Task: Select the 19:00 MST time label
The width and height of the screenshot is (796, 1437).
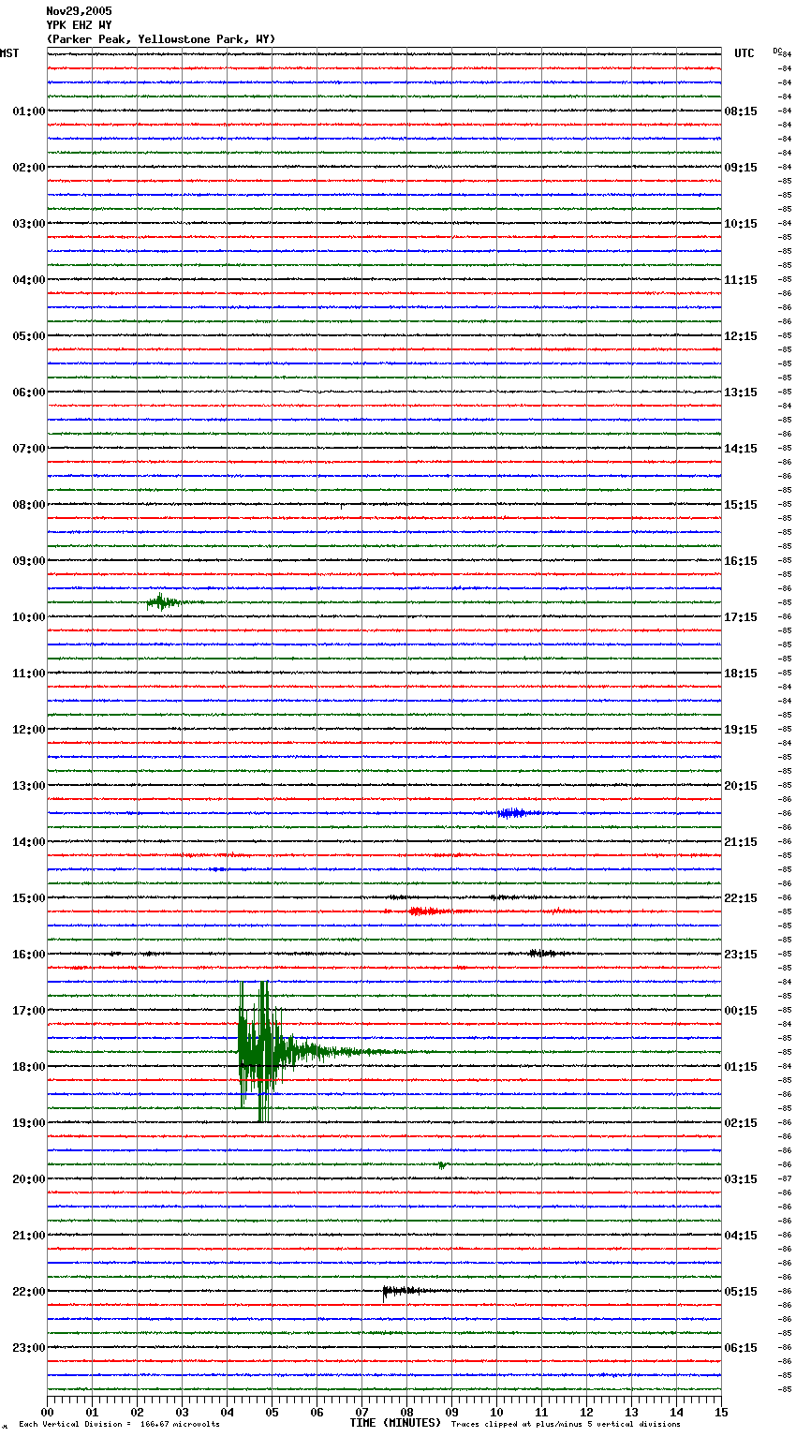Action: tap(29, 1123)
